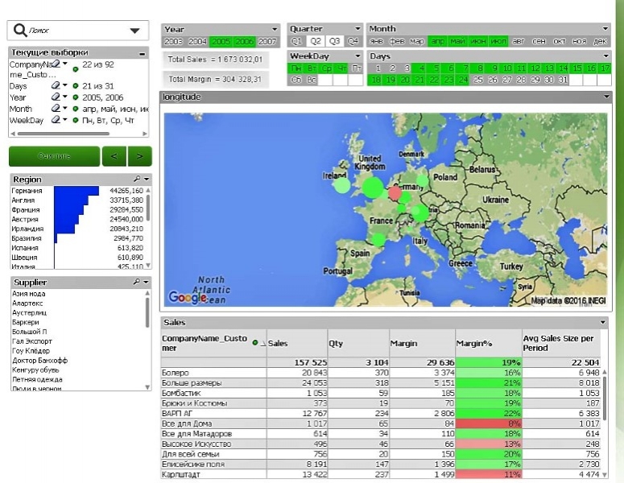Select quarter Q2 in Quarter filter
Screen dimensions: 624x483
(316, 41)
